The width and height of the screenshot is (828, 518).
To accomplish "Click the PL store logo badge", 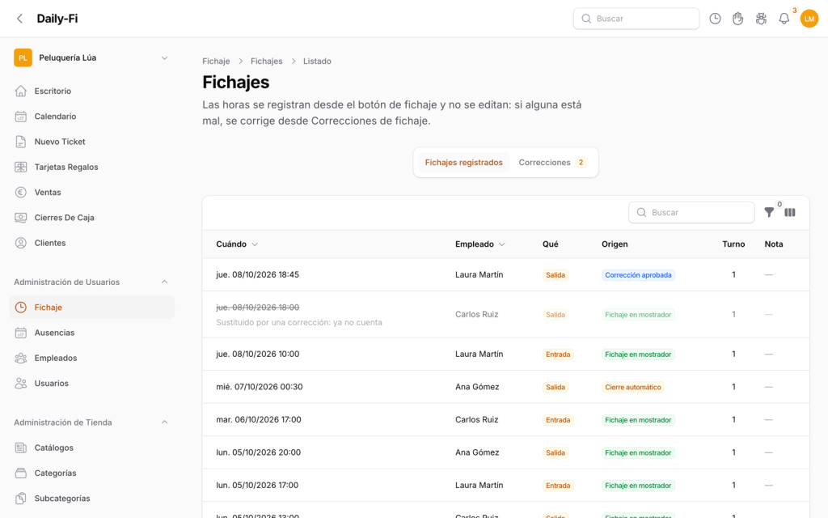I will (x=23, y=57).
